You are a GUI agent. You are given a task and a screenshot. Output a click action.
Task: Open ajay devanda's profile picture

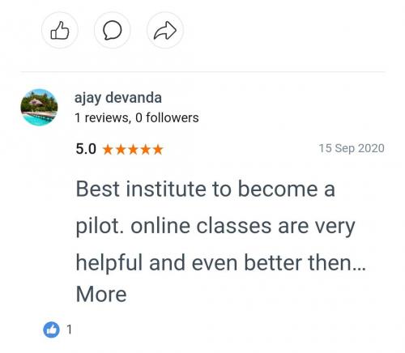39,107
